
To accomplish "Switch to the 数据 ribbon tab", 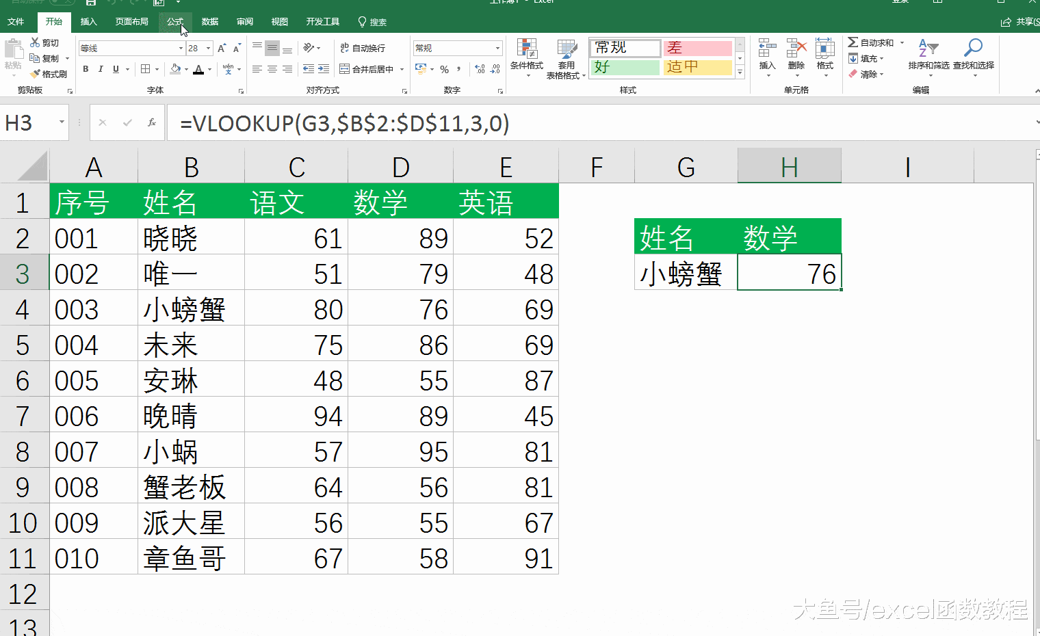I will [x=210, y=21].
